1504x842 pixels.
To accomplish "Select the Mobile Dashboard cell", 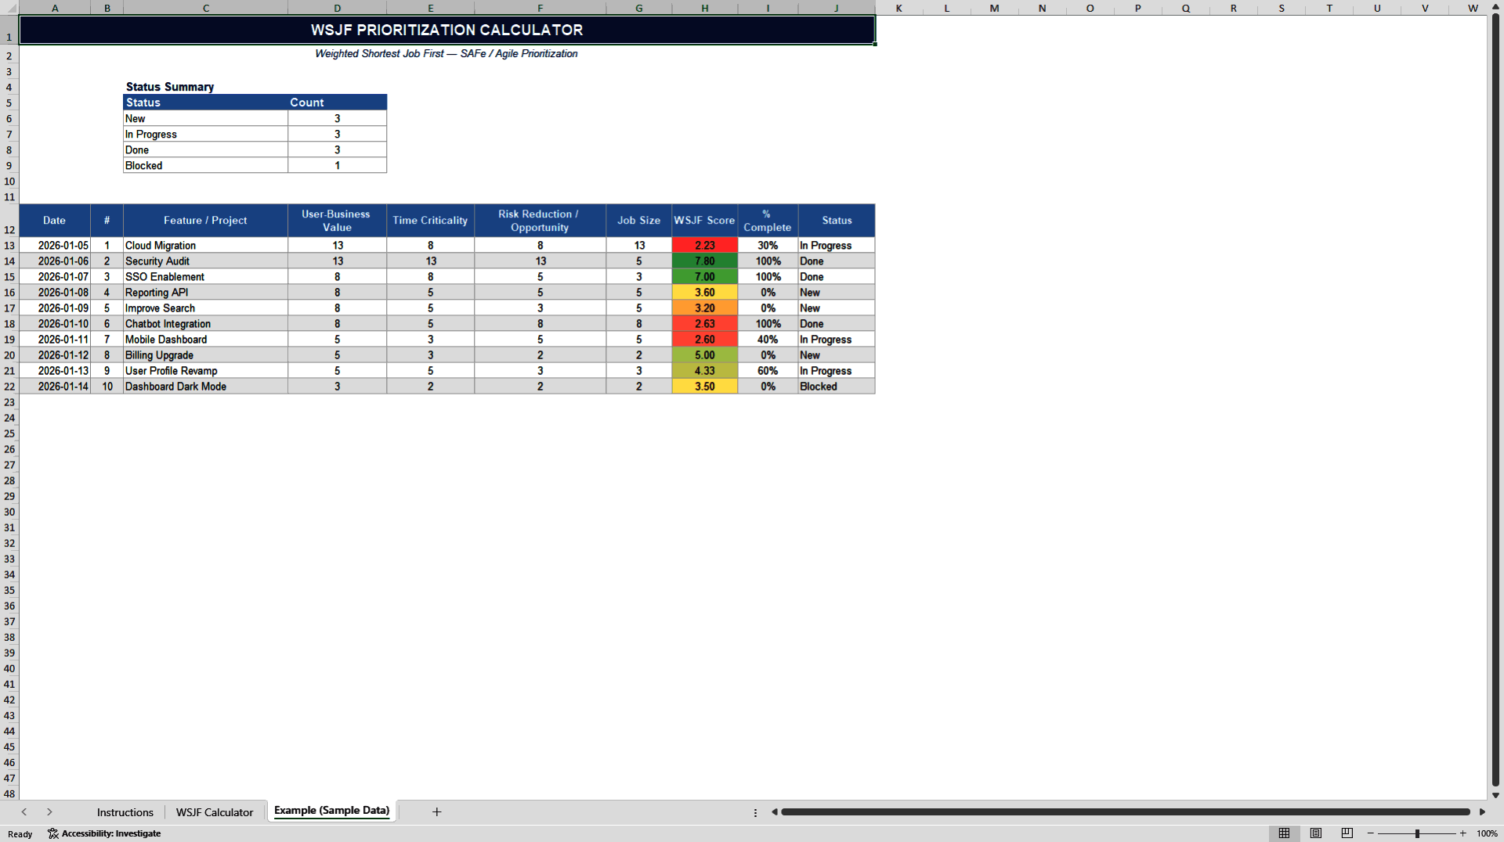I will (x=205, y=340).
